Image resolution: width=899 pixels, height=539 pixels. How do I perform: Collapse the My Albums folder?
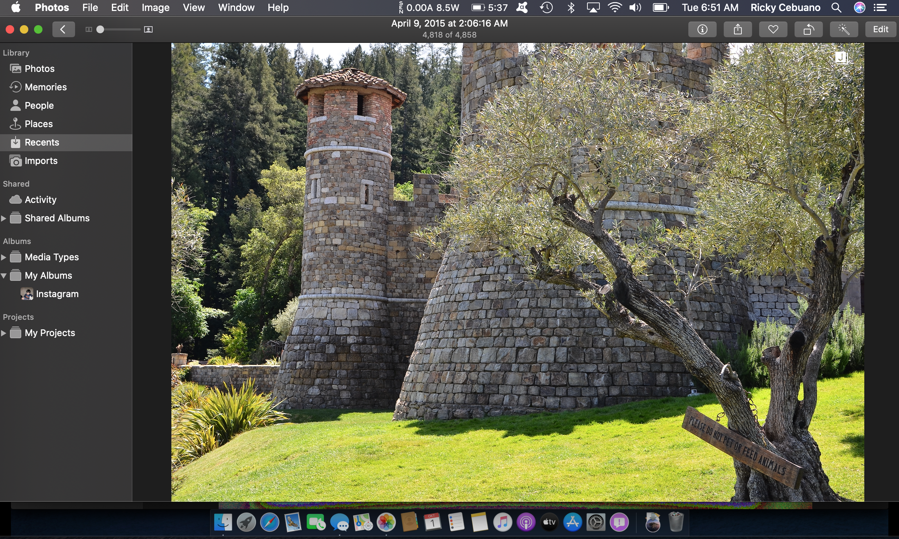coord(4,276)
